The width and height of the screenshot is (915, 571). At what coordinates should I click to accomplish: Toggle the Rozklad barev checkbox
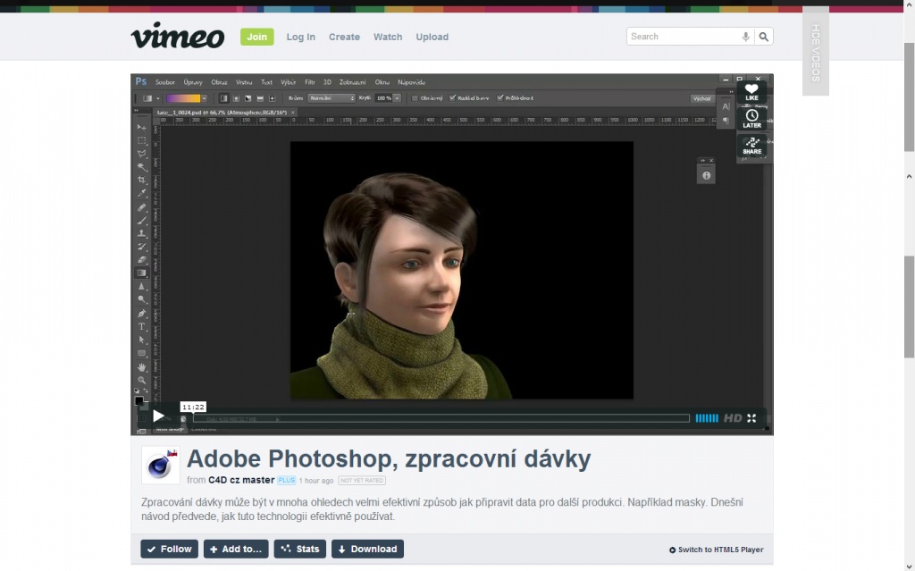coord(452,98)
